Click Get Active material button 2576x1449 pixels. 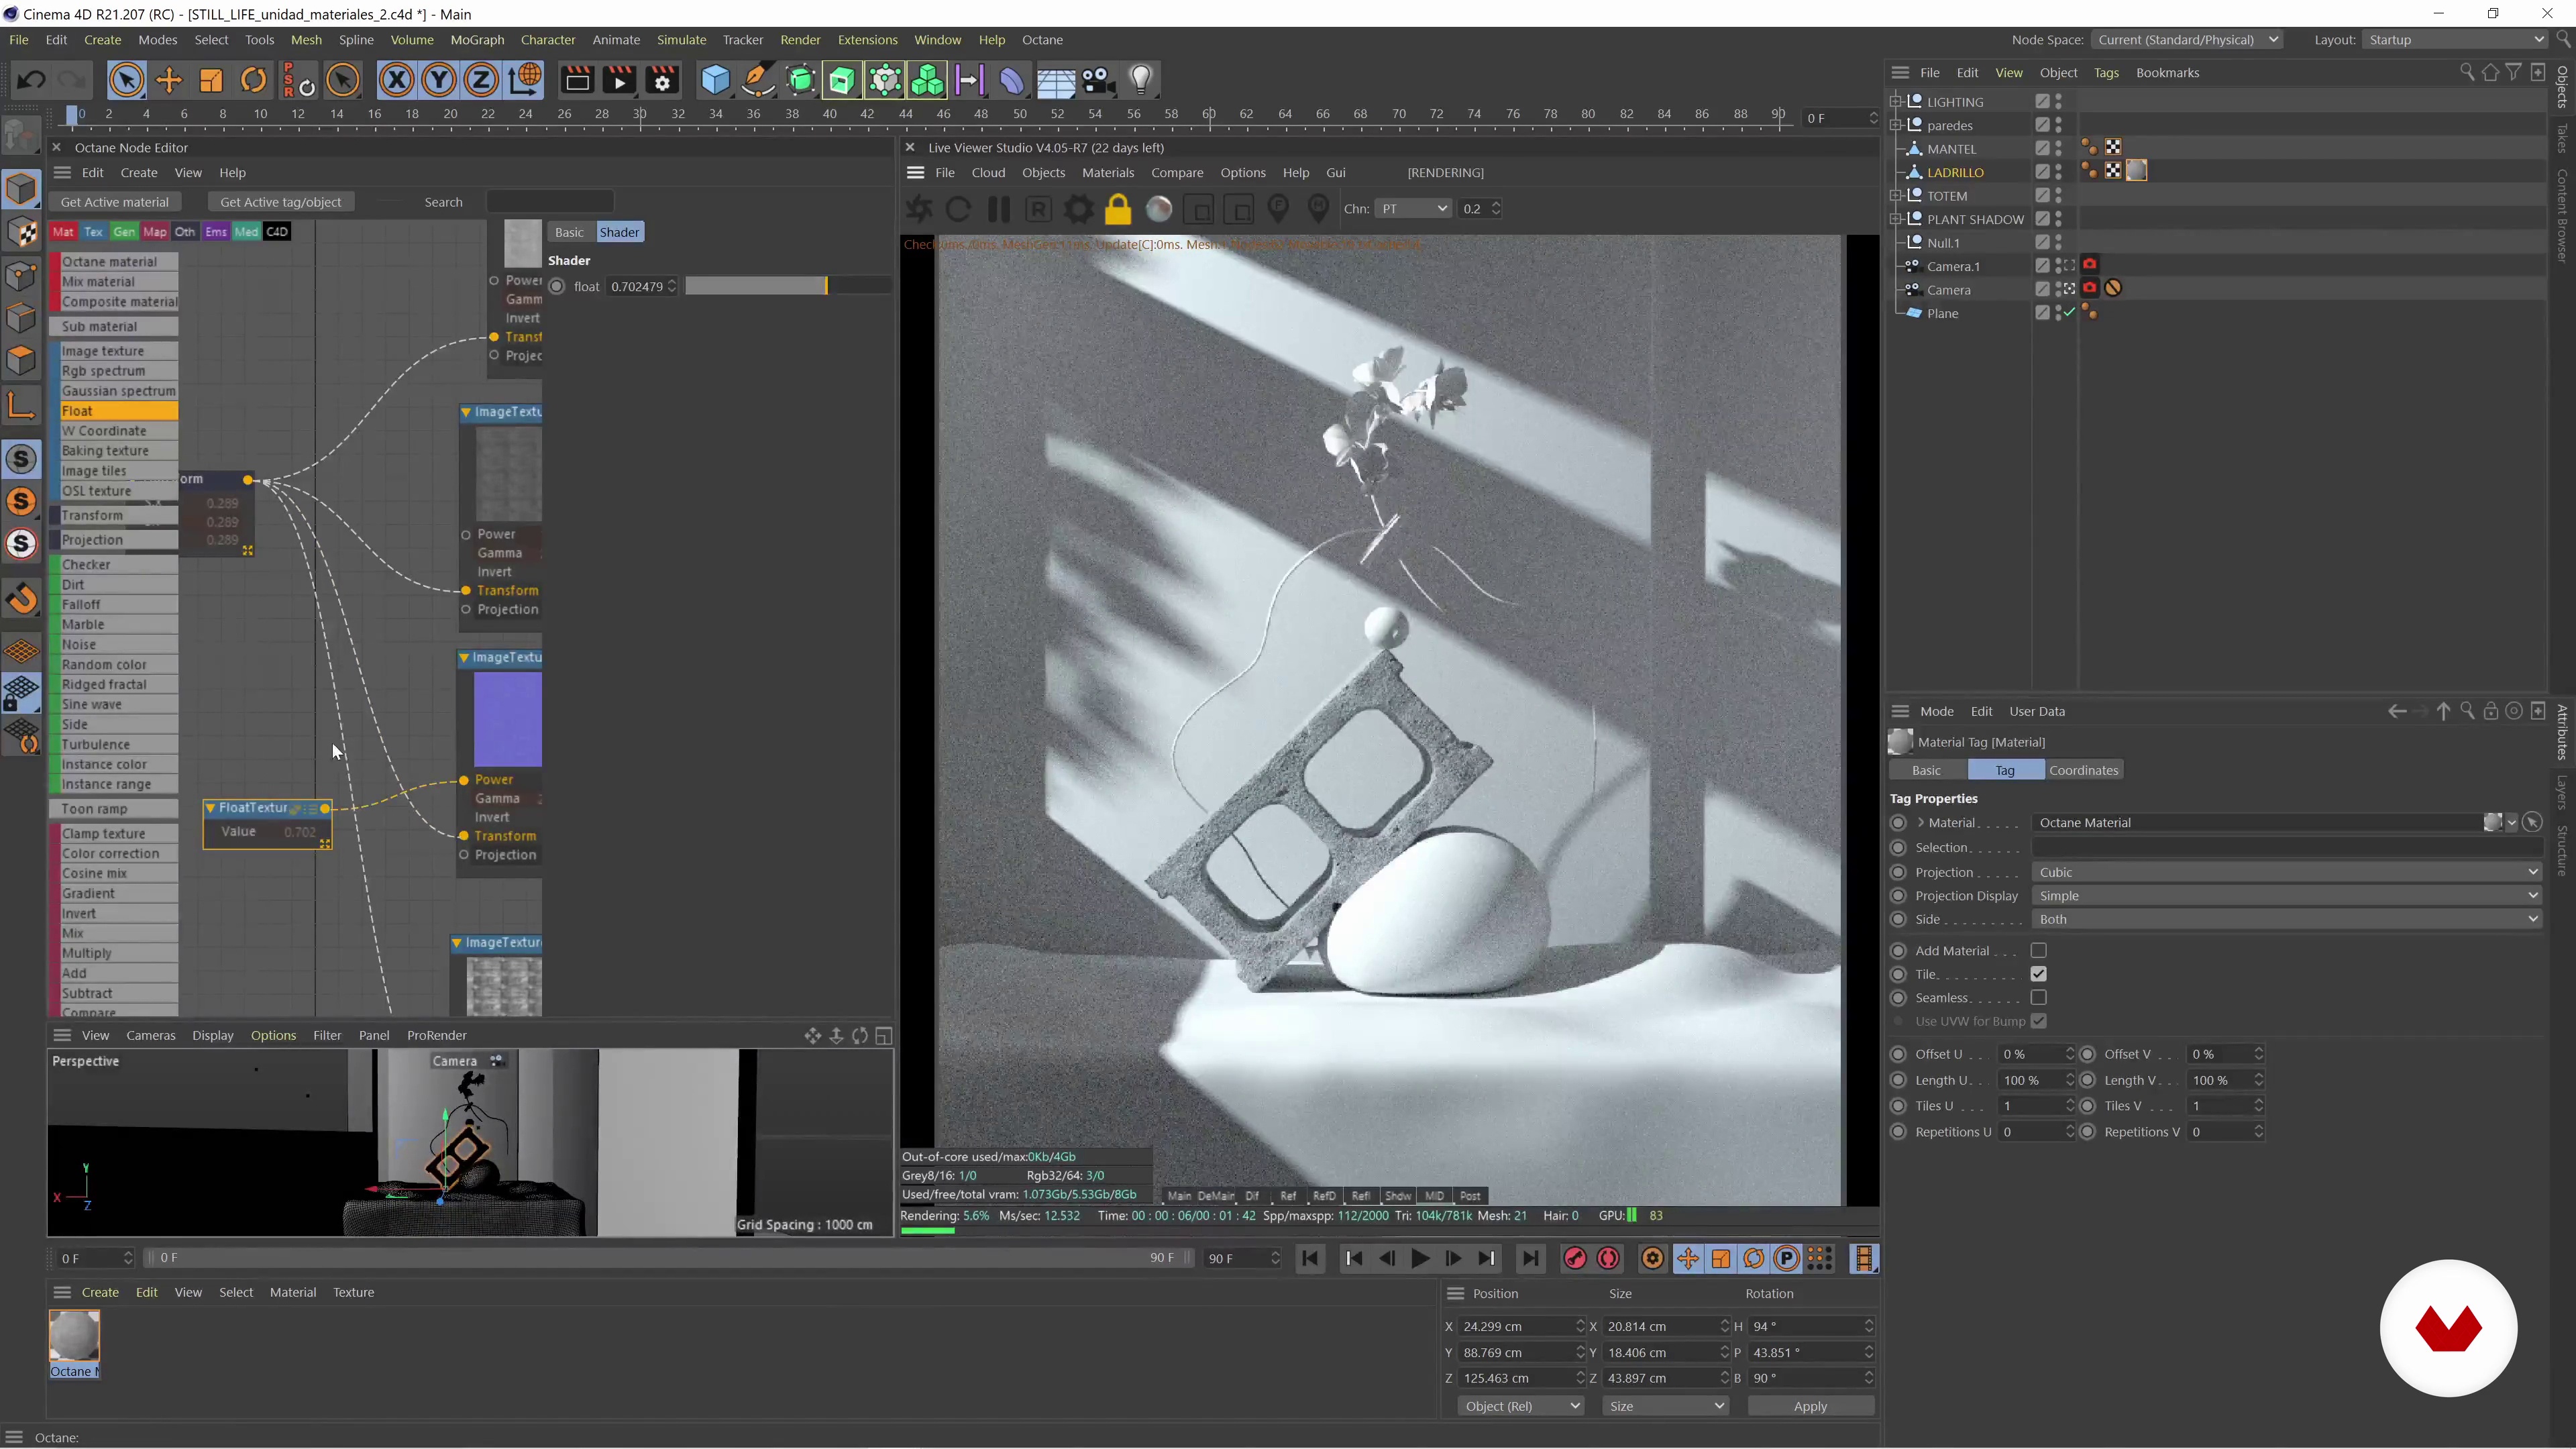(x=115, y=202)
